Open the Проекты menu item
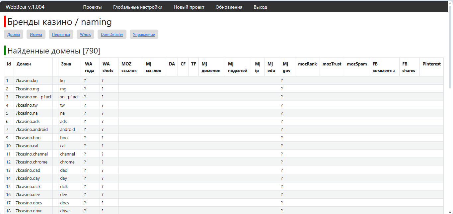 (x=92, y=7)
